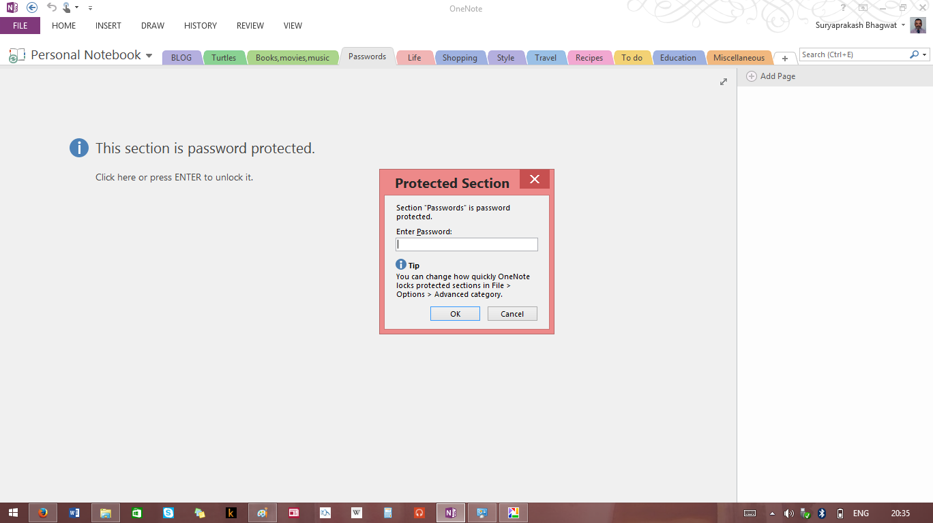Click the Enter Password input field

click(466, 244)
